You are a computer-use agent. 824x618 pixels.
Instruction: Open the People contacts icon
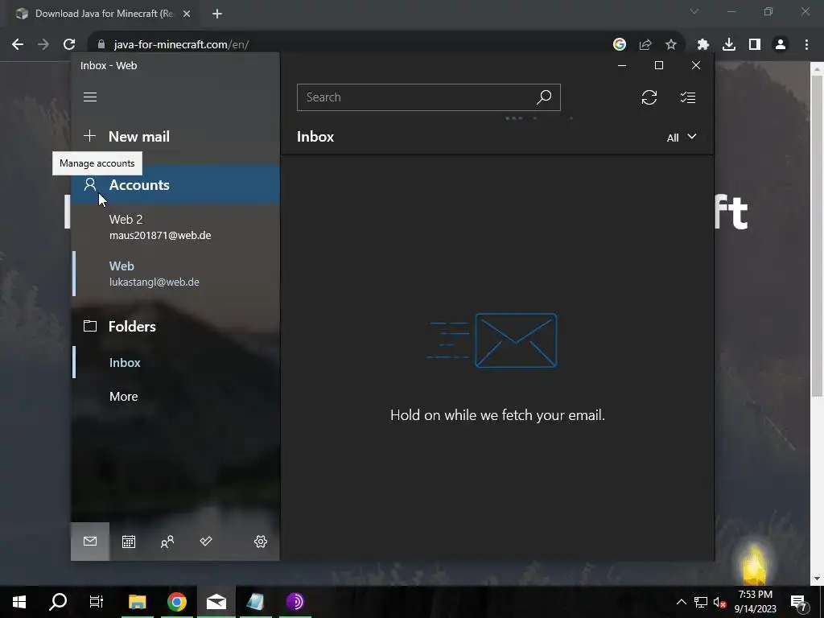(167, 542)
